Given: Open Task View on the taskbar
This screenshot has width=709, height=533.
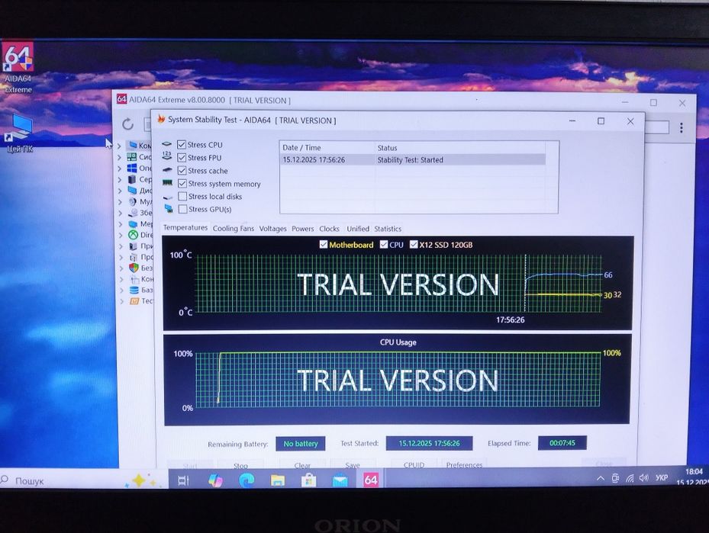Looking at the screenshot, I should pyautogui.click(x=184, y=480).
